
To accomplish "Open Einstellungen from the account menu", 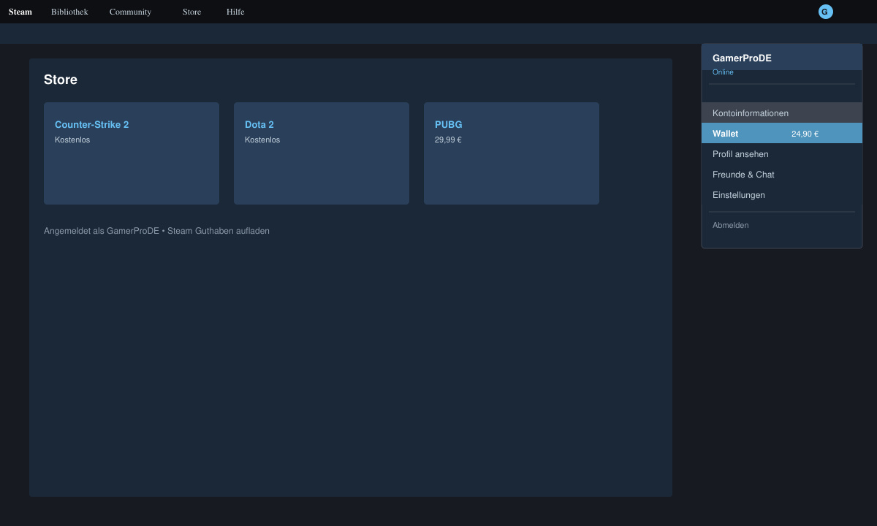I will coord(782,194).
